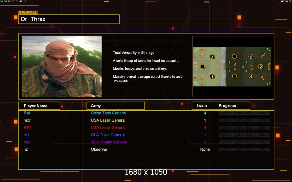This screenshot has height=182, width=292.
Task: Click mor's loading progress bar
Action: coord(245,120)
